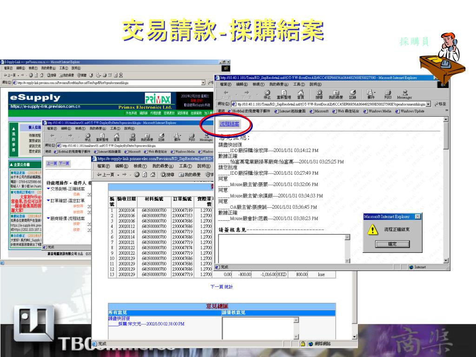
Task: Open 檢視(V) menu in the RD_SapRecdetail front window
Action: pos(258,84)
